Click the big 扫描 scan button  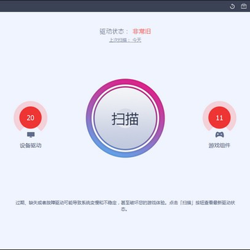pyautogui.click(x=125, y=118)
